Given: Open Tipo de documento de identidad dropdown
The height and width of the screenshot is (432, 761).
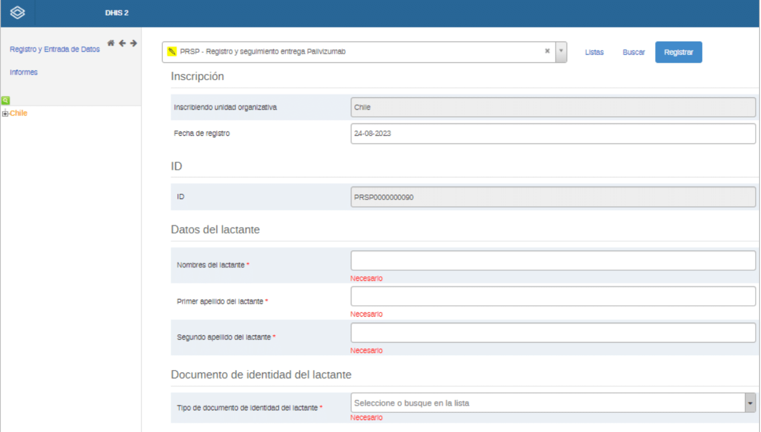Looking at the screenshot, I should click(750, 403).
